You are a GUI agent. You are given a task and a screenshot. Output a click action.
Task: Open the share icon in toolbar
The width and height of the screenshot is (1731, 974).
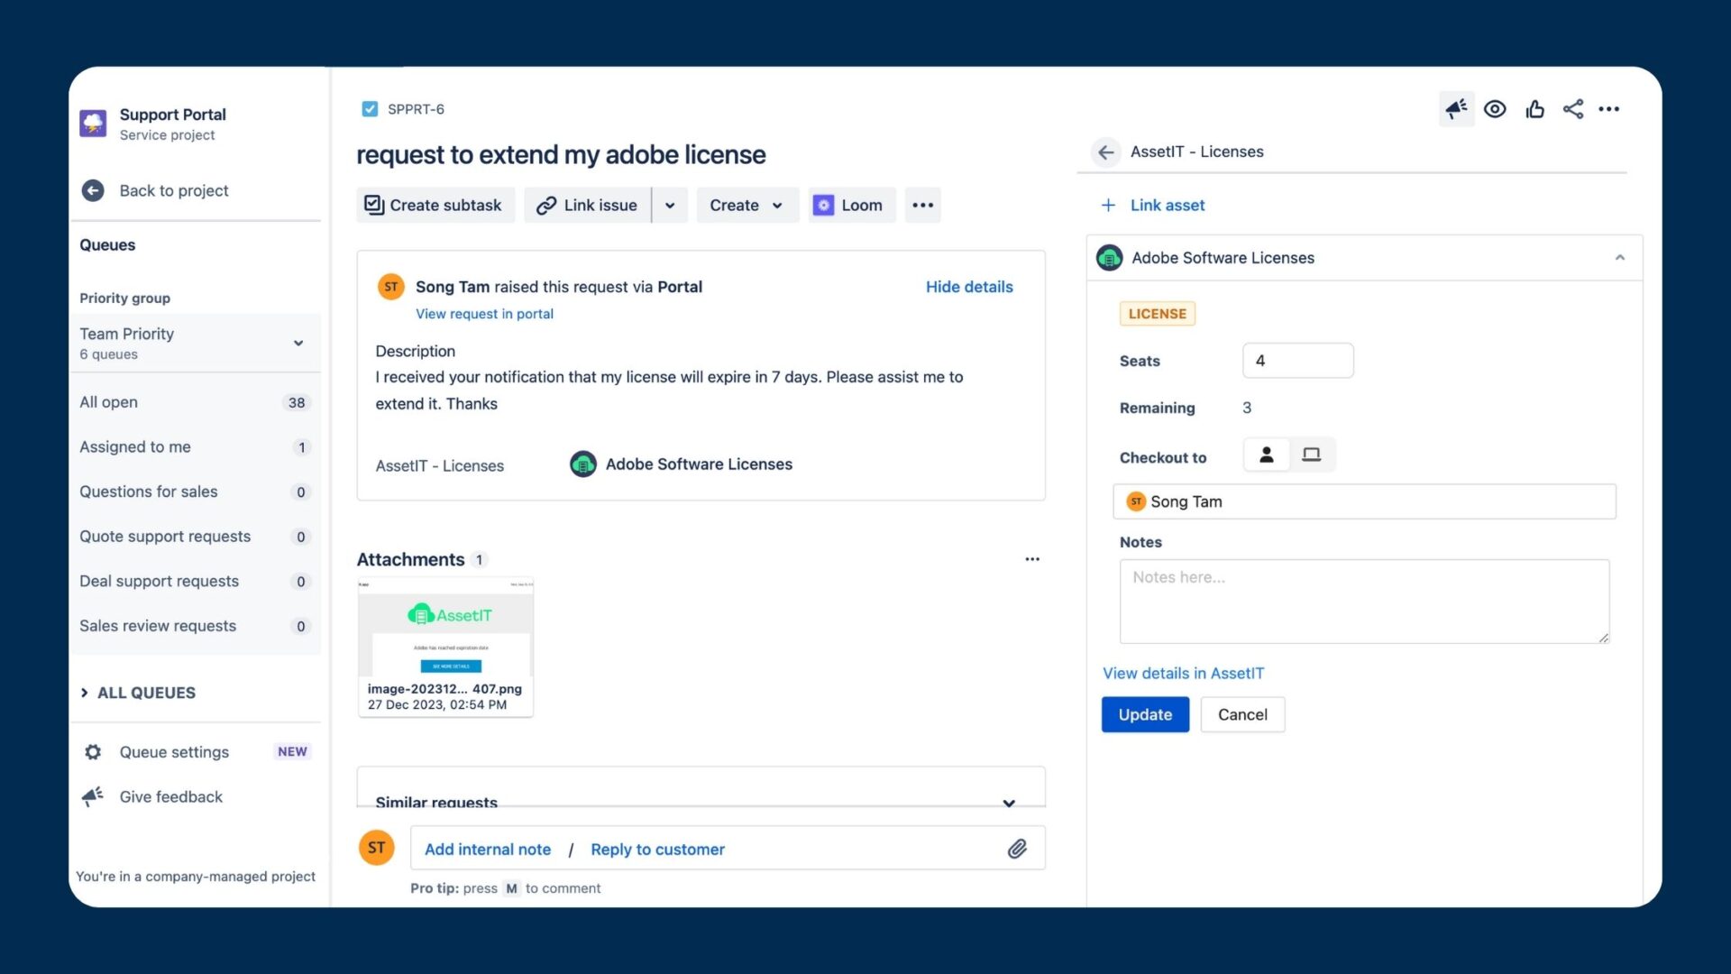point(1571,108)
